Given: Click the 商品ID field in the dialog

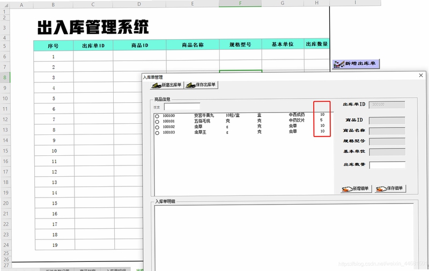Looking at the screenshot, I should [387, 121].
